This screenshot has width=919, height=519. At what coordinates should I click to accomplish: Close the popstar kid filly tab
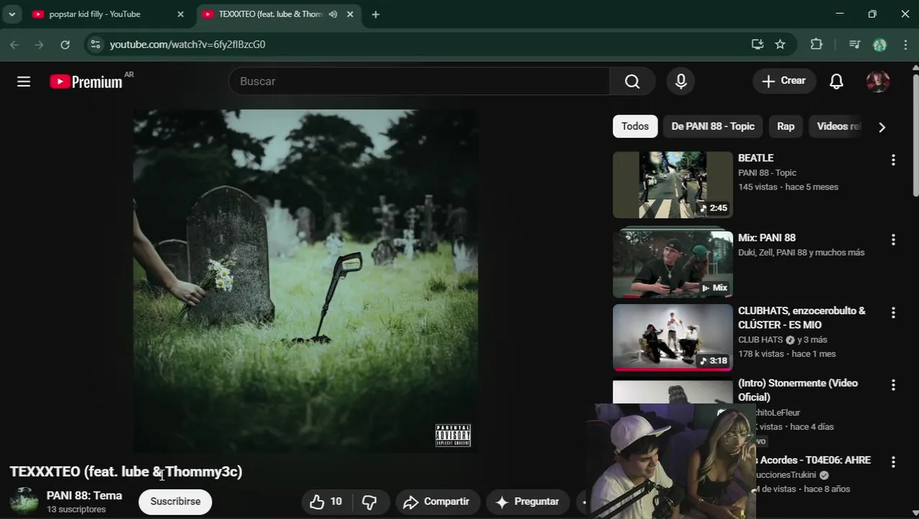pos(181,14)
